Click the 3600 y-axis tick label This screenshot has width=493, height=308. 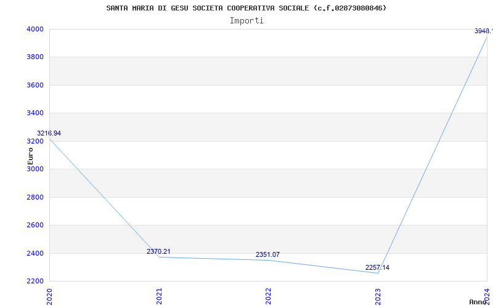click(35, 85)
